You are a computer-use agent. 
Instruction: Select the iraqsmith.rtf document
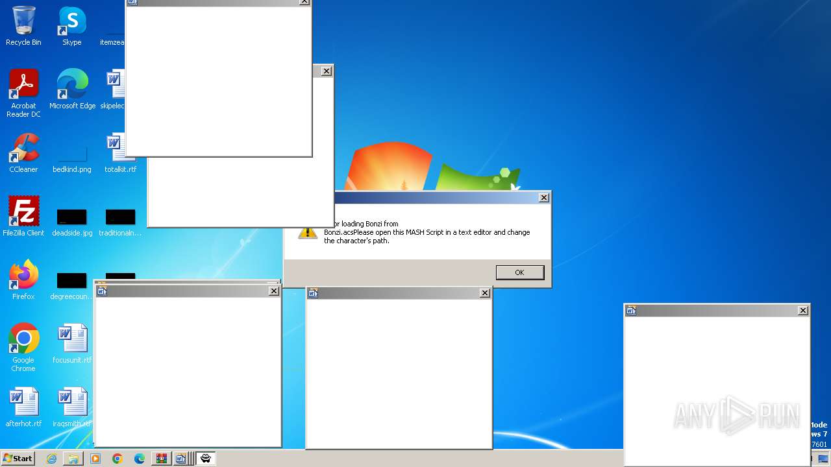click(x=72, y=407)
